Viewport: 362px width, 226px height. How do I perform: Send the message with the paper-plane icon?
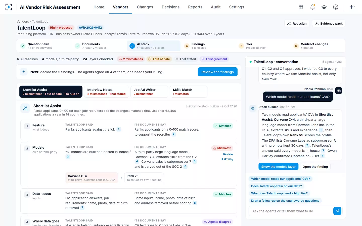(x=337, y=211)
